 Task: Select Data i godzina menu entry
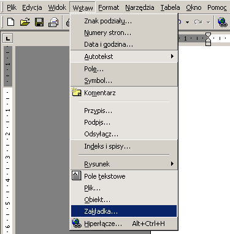point(124,44)
